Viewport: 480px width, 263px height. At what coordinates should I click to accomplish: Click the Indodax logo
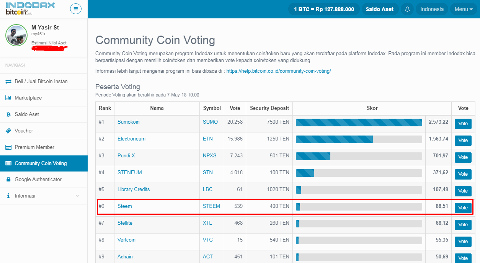(30, 8)
